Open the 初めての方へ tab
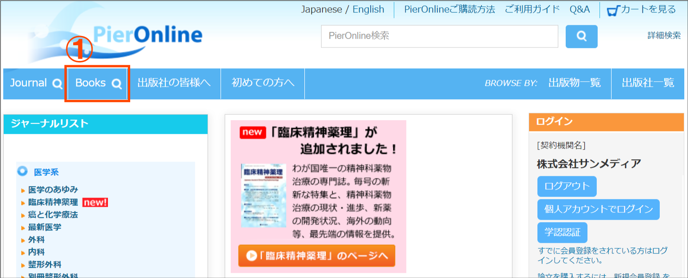Image resolution: width=688 pixels, height=278 pixels. [x=263, y=84]
